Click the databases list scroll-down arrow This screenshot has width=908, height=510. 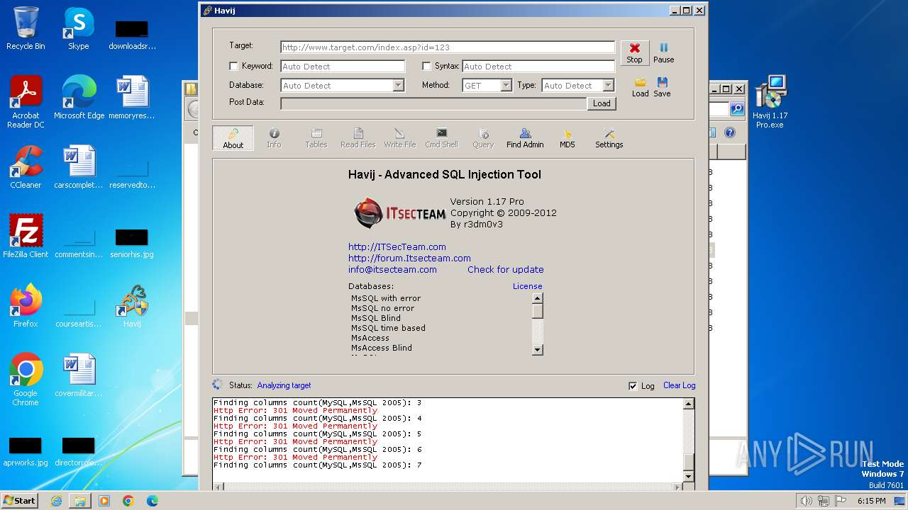[538, 349]
